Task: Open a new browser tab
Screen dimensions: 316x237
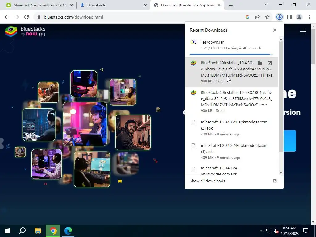Action: 231,5
